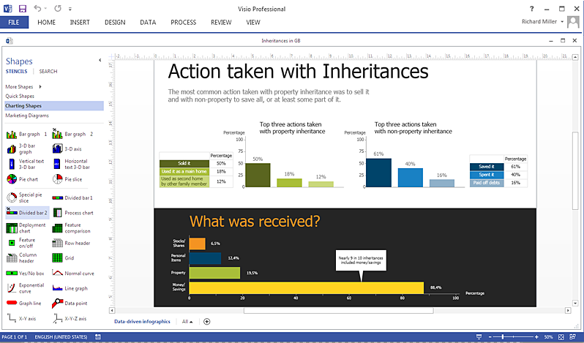Open the REVIEW ribbon tab
This screenshot has width=584, height=343.
click(221, 23)
